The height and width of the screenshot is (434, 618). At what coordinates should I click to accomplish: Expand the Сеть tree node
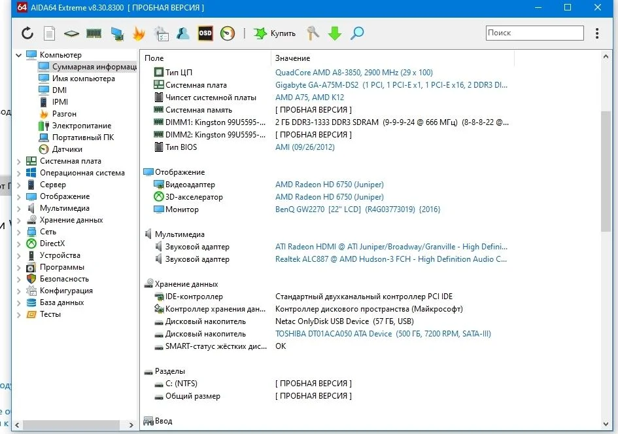tap(18, 232)
